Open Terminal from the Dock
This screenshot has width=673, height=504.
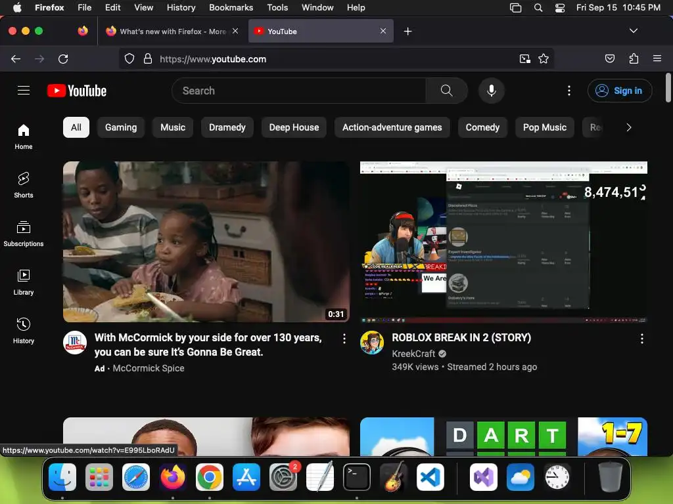(357, 477)
